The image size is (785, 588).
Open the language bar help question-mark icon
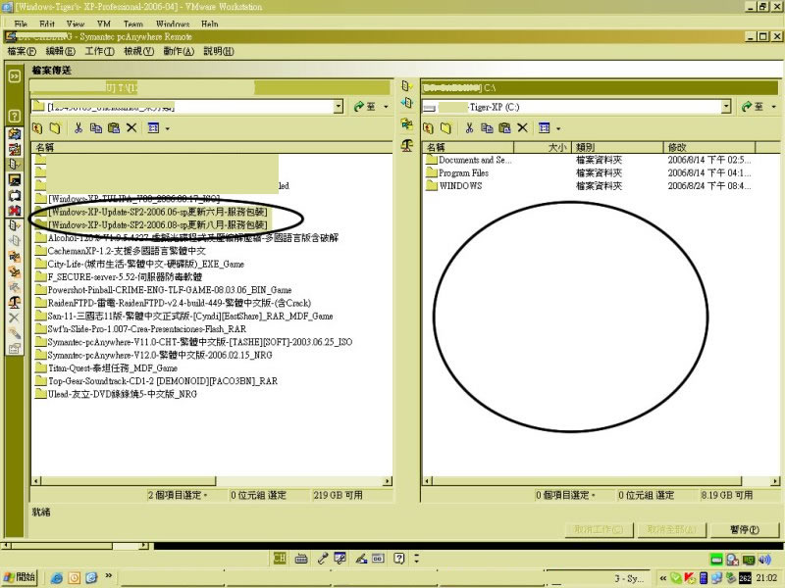pos(399,559)
